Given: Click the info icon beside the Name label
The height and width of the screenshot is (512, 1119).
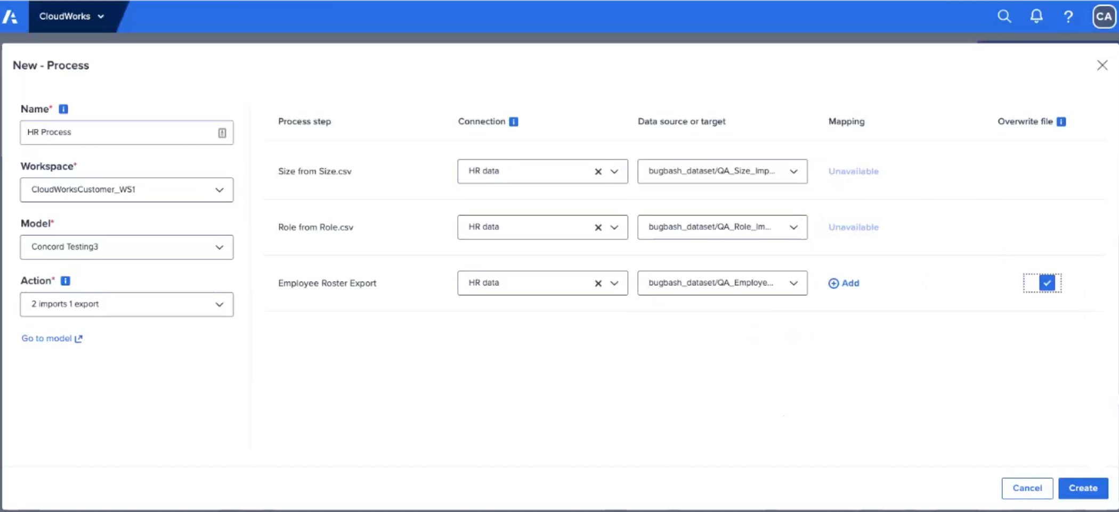Looking at the screenshot, I should pos(63,109).
